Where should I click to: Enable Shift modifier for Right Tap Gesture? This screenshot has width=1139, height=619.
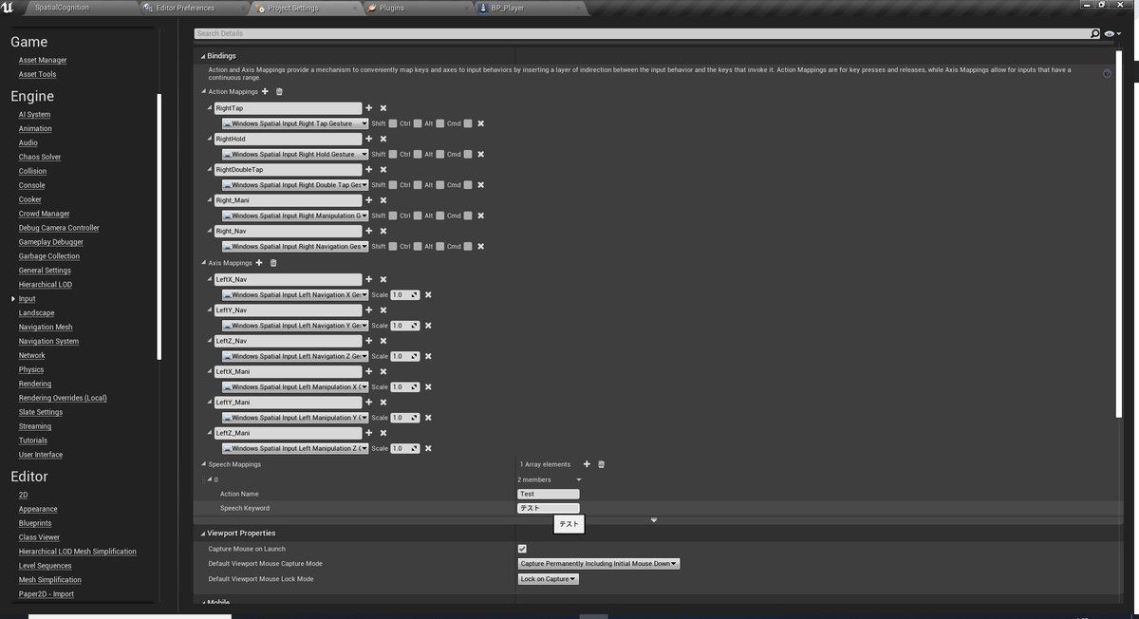393,123
